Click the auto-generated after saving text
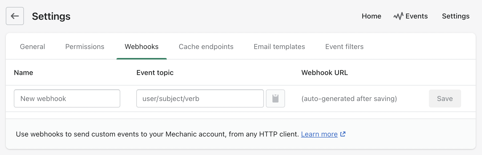This screenshot has width=482, height=155. click(349, 98)
